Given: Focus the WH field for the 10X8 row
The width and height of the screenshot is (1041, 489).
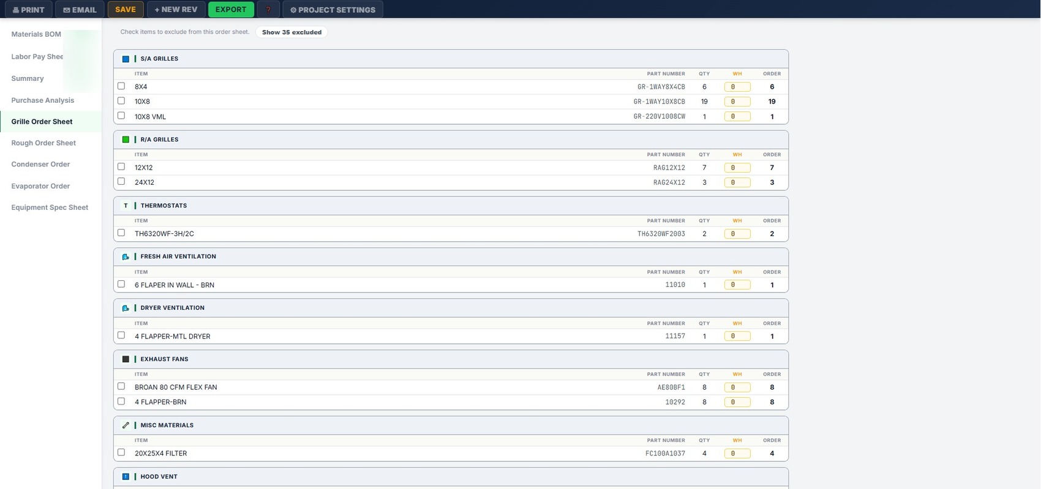Looking at the screenshot, I should point(737,102).
